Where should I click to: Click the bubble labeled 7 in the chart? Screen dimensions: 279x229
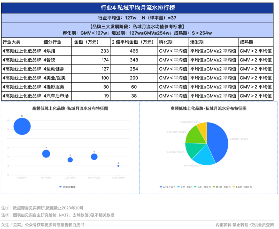click(x=46, y=154)
